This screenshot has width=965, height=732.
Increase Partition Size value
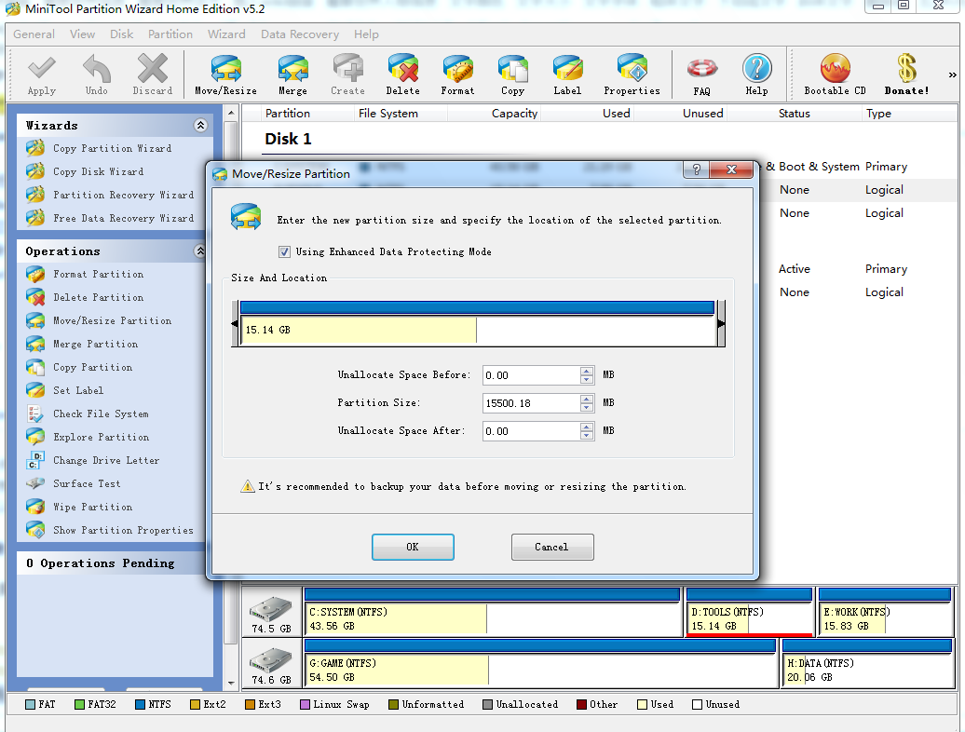[x=587, y=400]
